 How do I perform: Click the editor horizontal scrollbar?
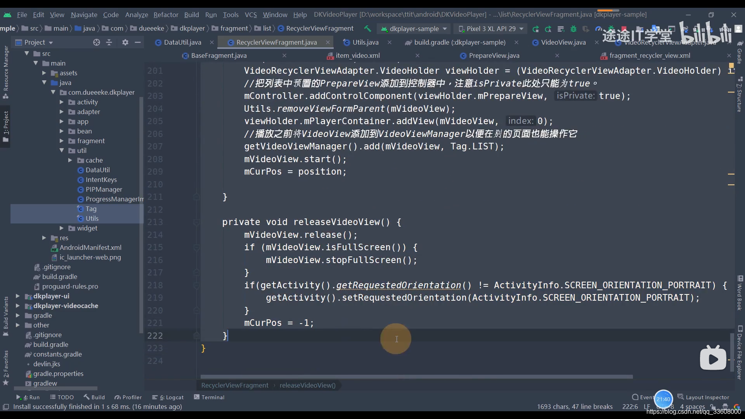tap(416, 377)
